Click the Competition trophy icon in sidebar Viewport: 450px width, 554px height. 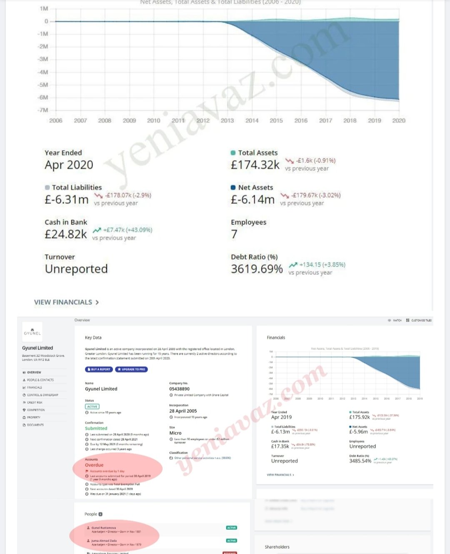(x=24, y=410)
